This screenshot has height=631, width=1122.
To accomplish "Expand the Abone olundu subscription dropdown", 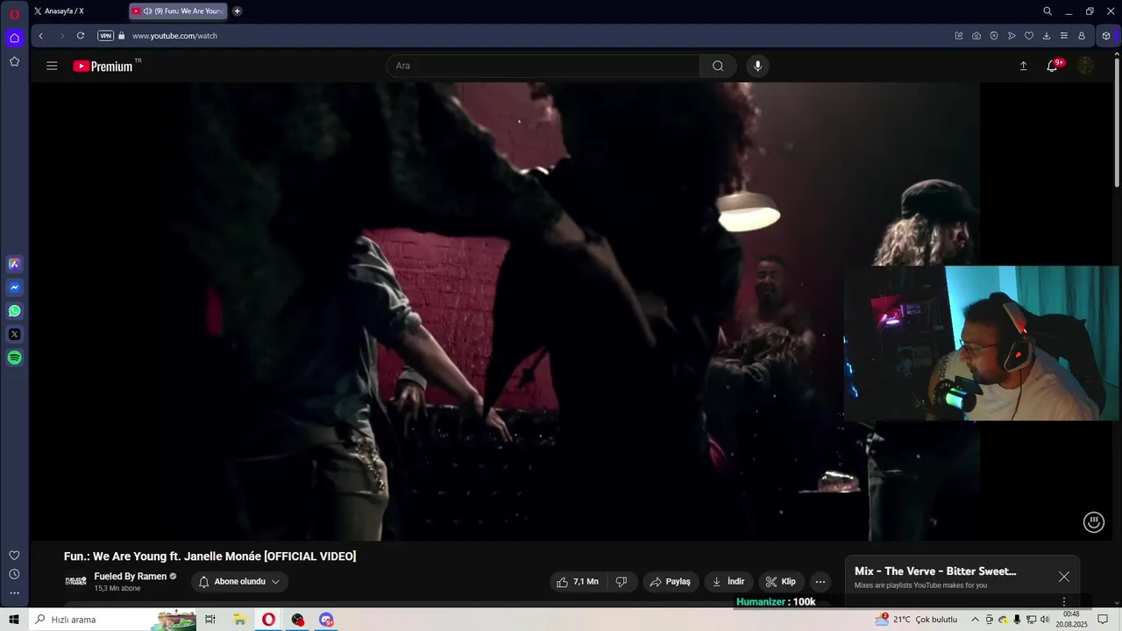I will (239, 582).
